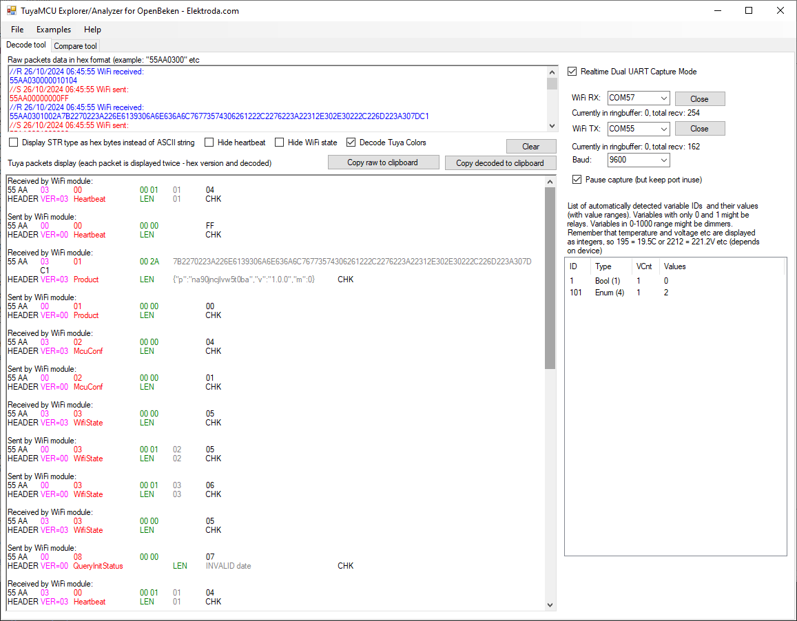
Task: Click scroll-down arrow of decoded packets display
Action: click(x=550, y=604)
